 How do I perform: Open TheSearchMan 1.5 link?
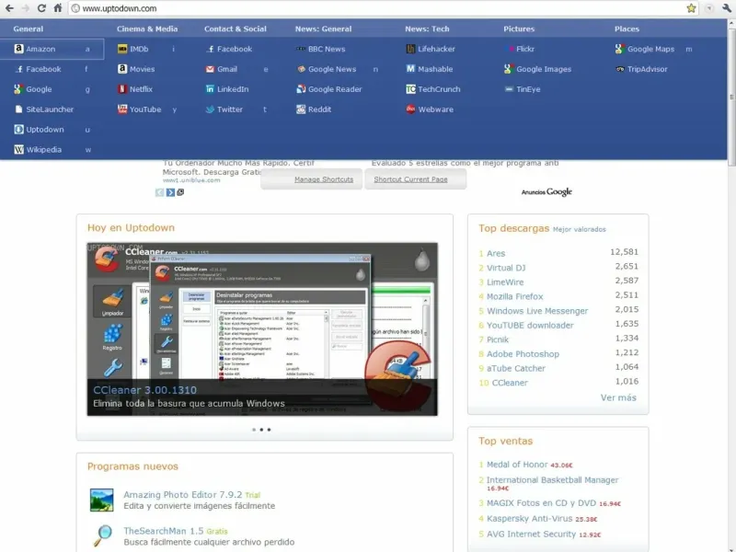tap(164, 531)
